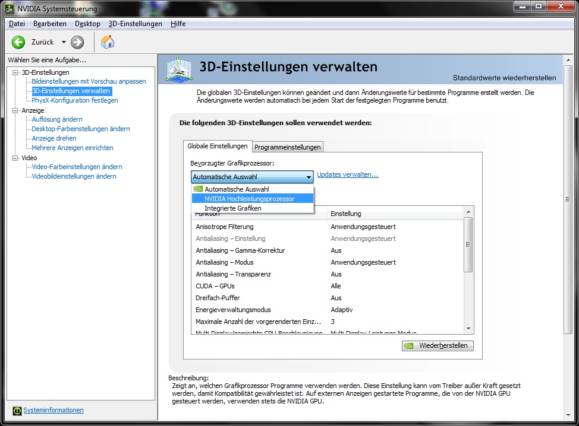579x426 pixels.
Task: Toggle the Bevorzugter Grafikprozessor combo box
Action: click(252, 177)
